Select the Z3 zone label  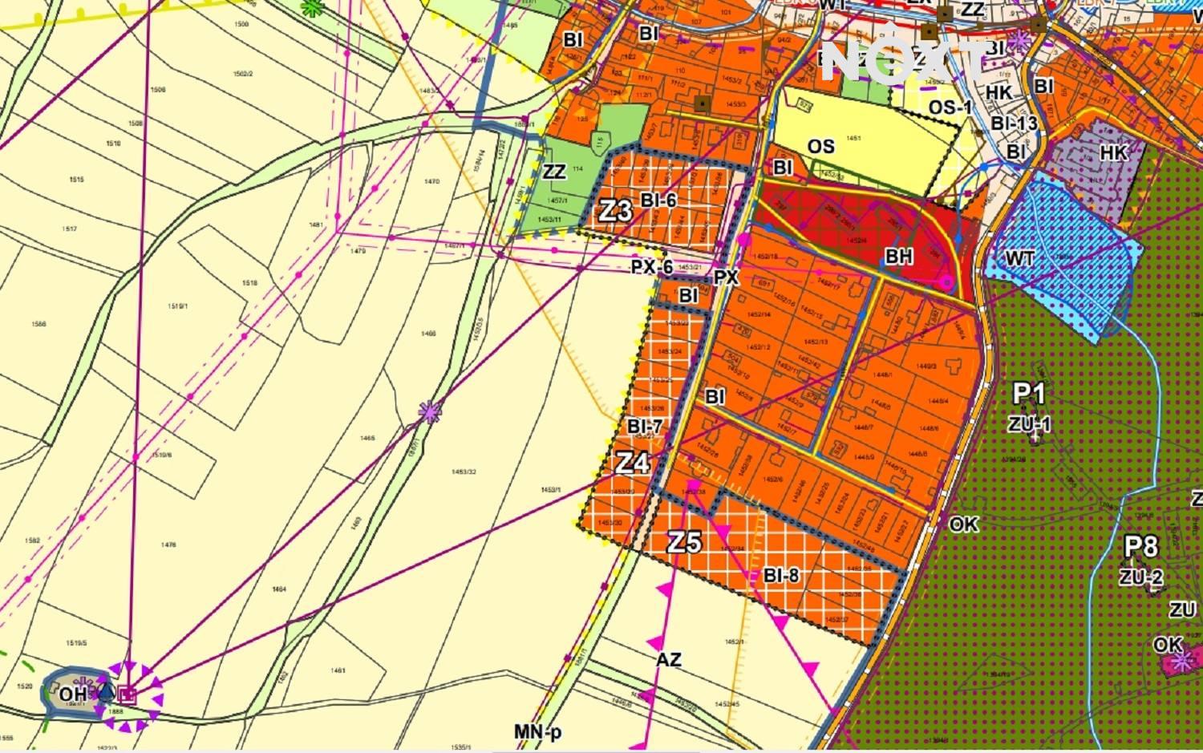(x=615, y=211)
